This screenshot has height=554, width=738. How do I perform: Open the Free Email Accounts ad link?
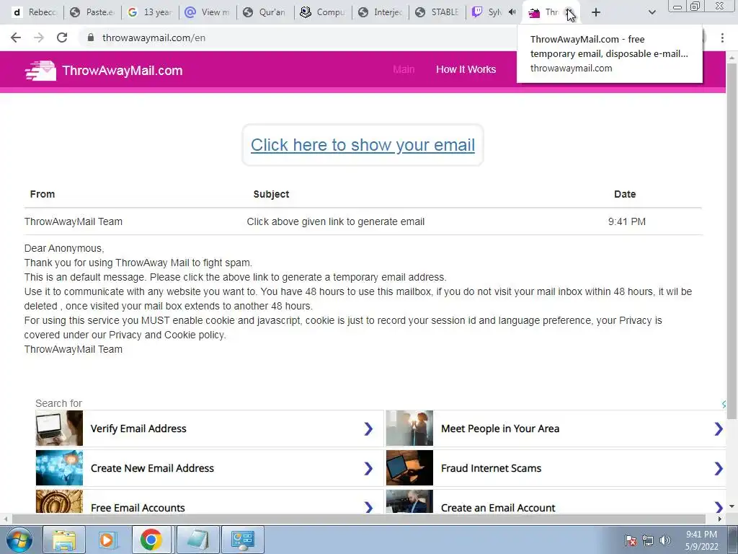(210, 502)
